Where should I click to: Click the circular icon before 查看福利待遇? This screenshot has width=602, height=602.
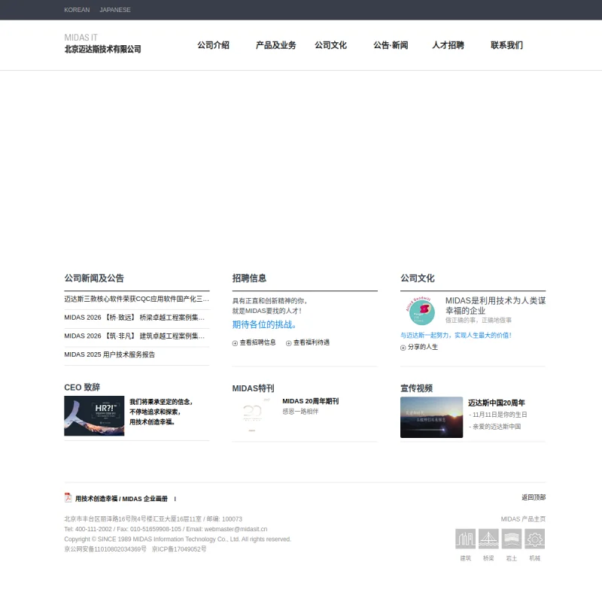click(288, 343)
